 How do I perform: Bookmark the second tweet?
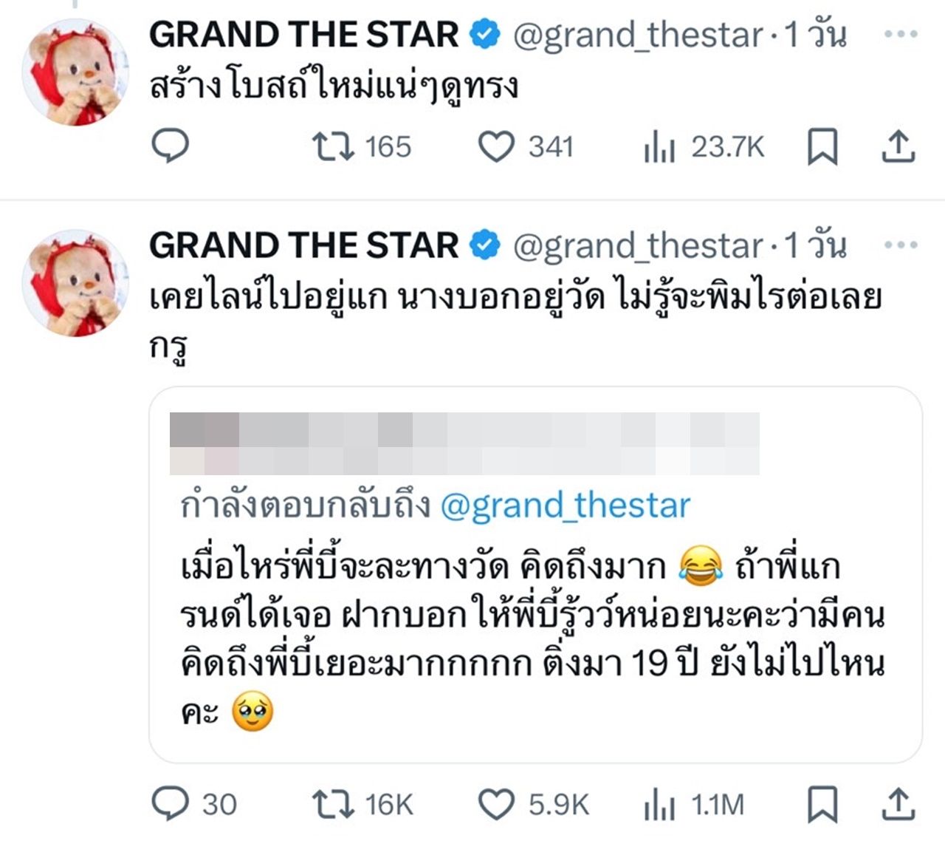click(822, 804)
